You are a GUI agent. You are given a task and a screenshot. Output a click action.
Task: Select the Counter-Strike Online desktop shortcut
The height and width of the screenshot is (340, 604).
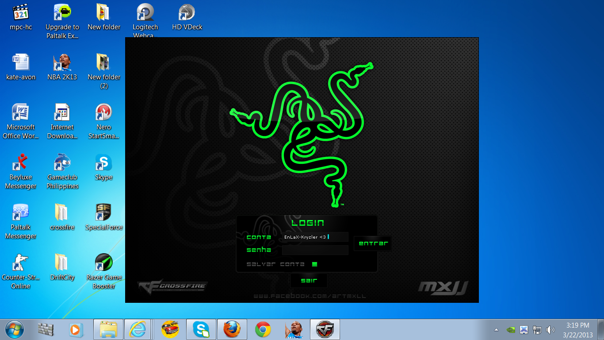pyautogui.click(x=21, y=272)
